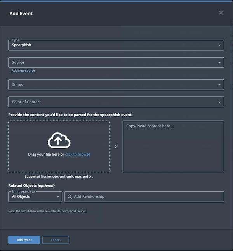Click the Add new source link
Image resolution: width=233 pixels, height=251 pixels.
click(x=23, y=70)
